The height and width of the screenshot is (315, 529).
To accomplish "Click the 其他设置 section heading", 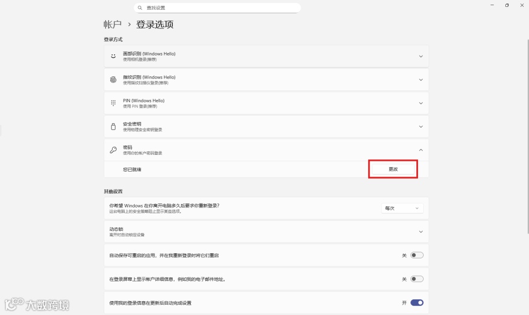I will 113,191.
